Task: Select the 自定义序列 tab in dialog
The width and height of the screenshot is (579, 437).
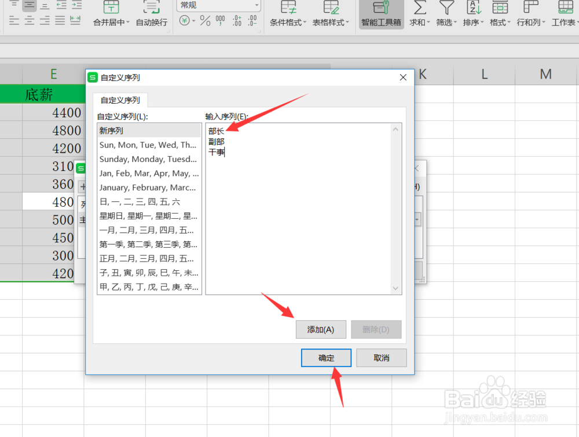Action: coord(120,100)
